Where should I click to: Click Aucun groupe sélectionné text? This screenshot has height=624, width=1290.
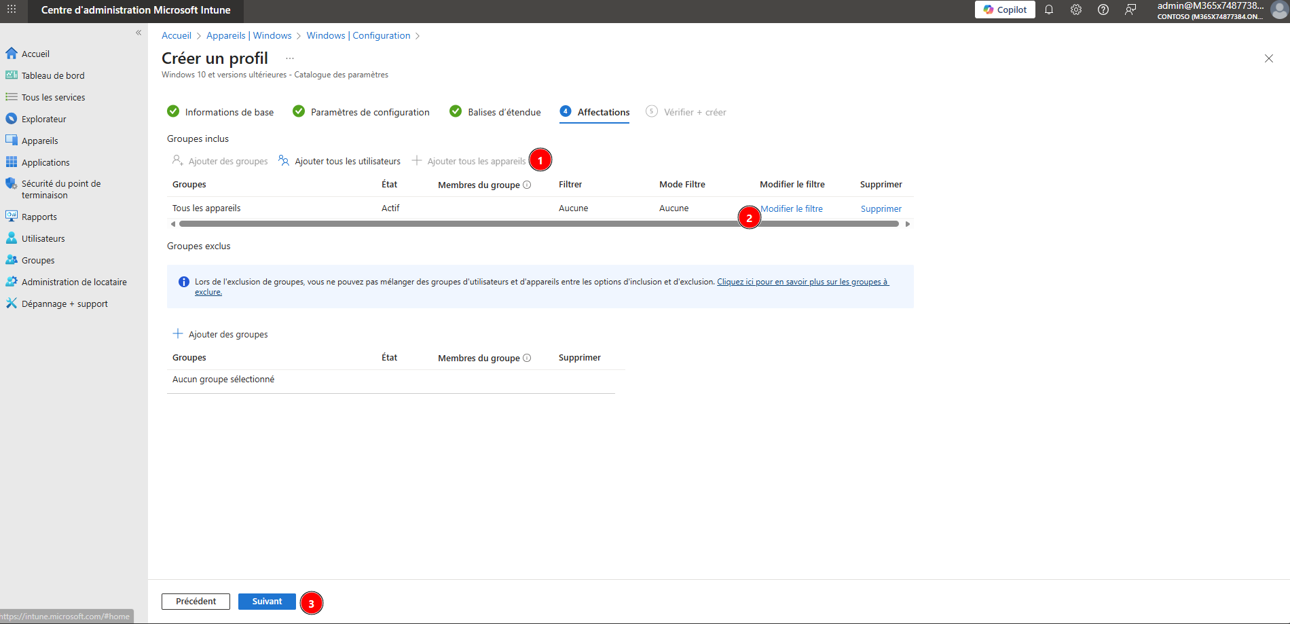pos(223,380)
